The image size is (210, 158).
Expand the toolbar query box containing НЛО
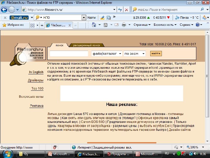84,18
